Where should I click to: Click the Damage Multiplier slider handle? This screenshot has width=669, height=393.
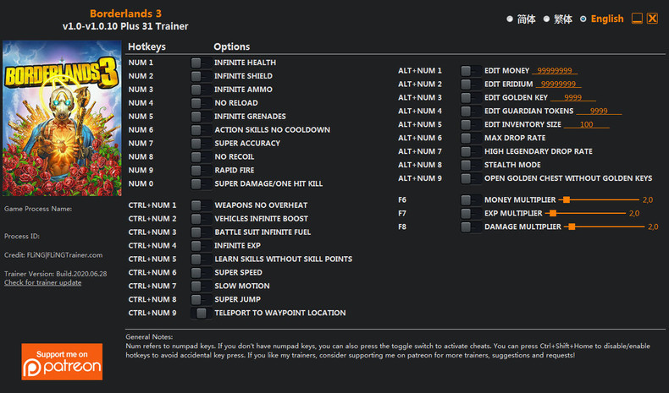(x=572, y=227)
